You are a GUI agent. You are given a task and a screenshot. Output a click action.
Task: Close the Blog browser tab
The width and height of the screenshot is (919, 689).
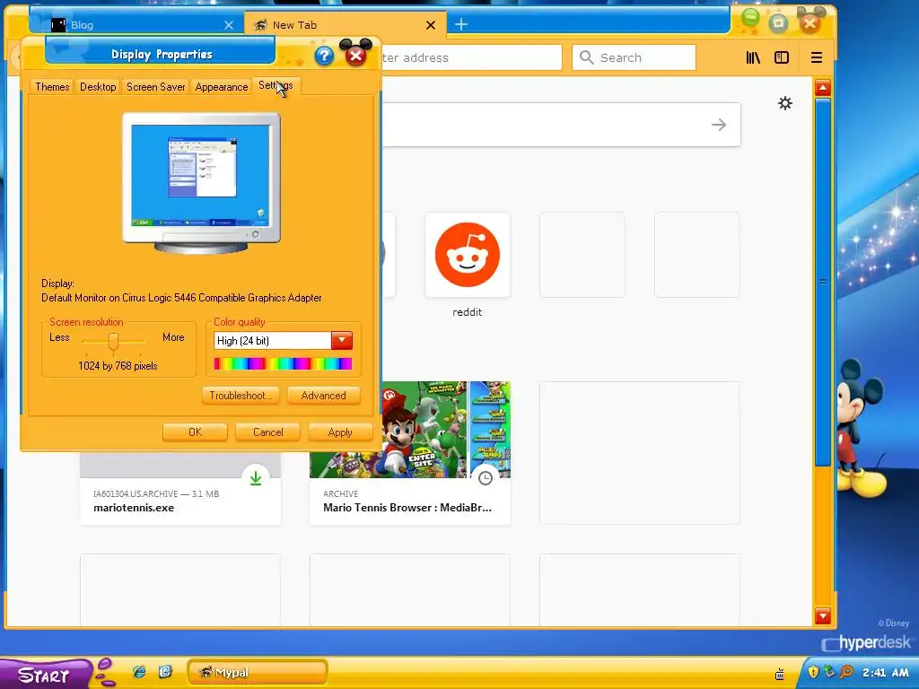point(229,24)
